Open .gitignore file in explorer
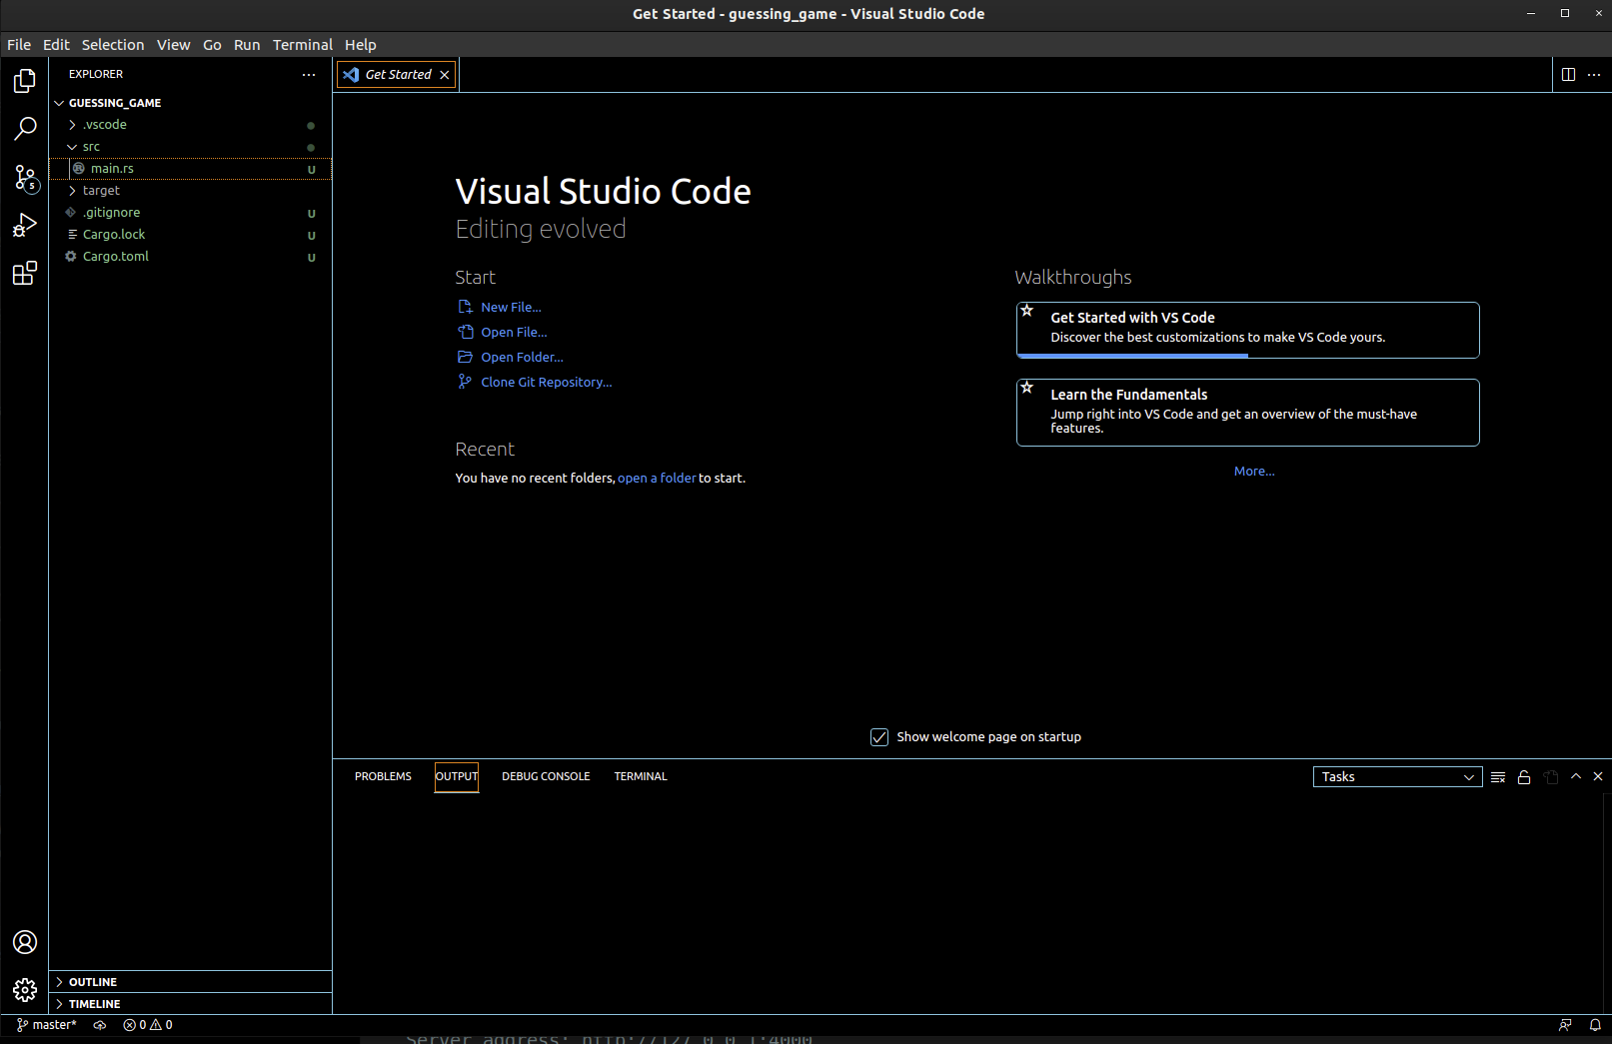Image resolution: width=1612 pixels, height=1044 pixels. [190, 213]
